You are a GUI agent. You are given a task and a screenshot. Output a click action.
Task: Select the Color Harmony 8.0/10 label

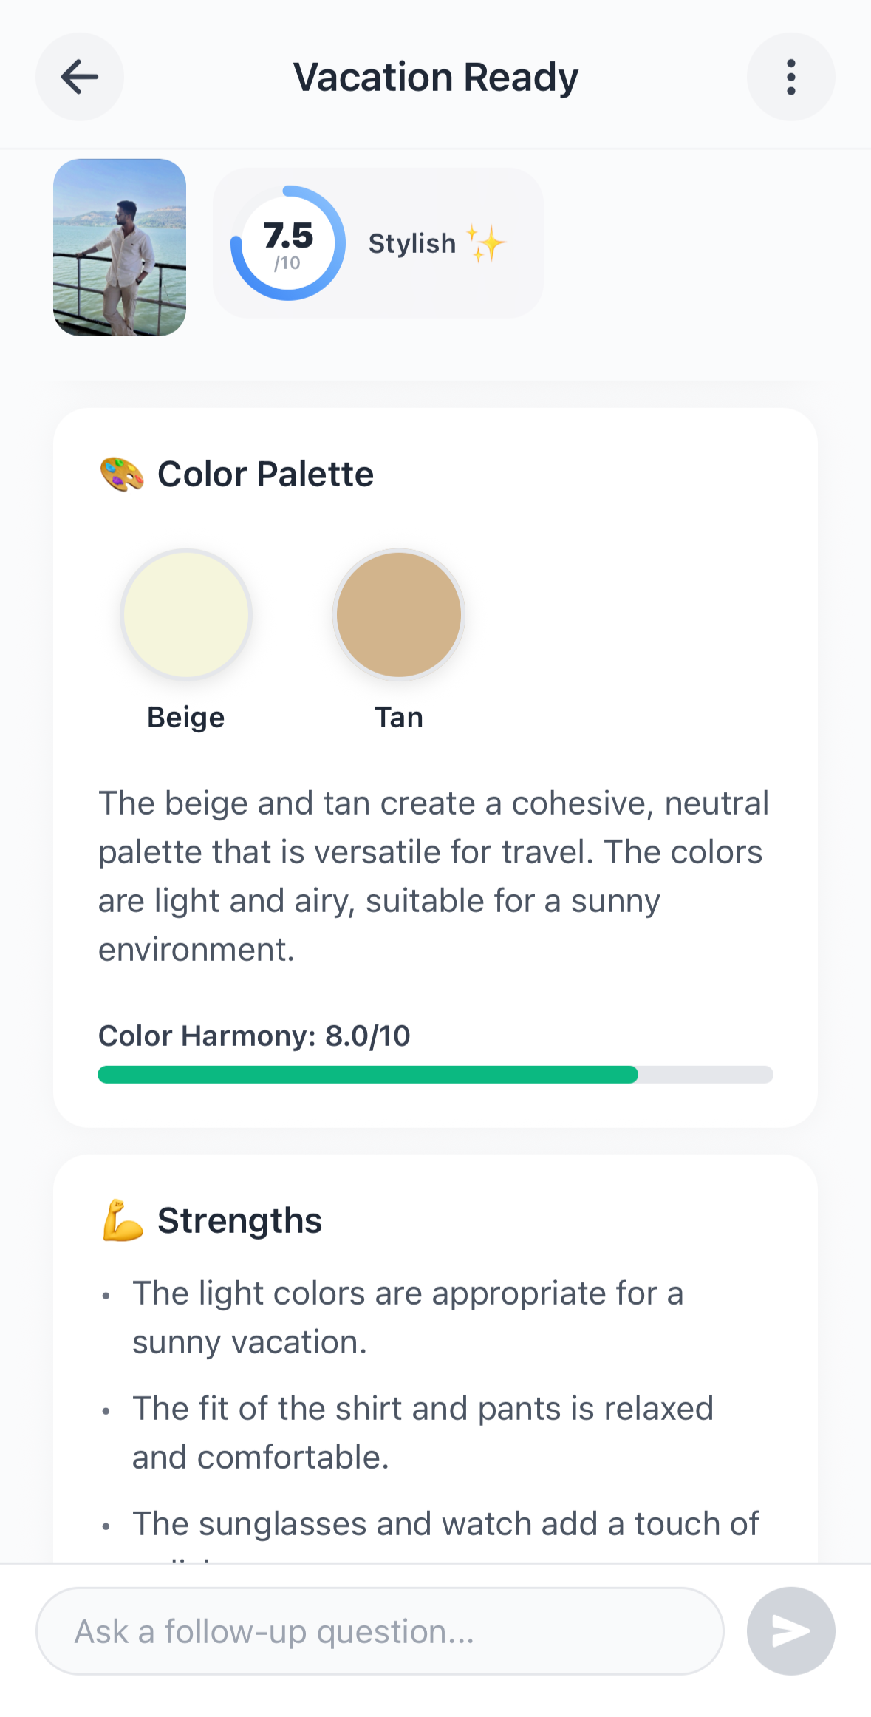click(254, 1036)
